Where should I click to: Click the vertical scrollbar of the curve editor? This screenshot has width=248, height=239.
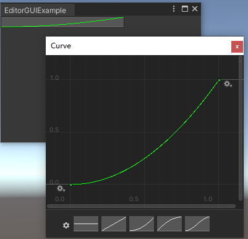(241, 128)
